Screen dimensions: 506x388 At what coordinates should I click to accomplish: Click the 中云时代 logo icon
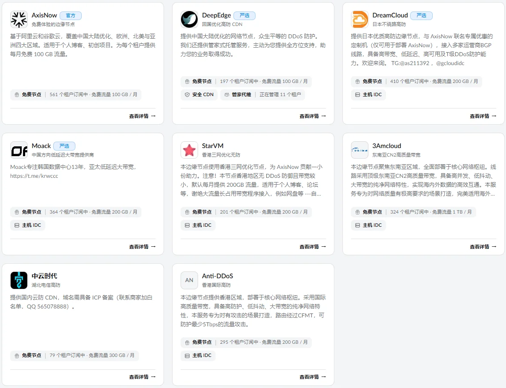(x=19, y=280)
